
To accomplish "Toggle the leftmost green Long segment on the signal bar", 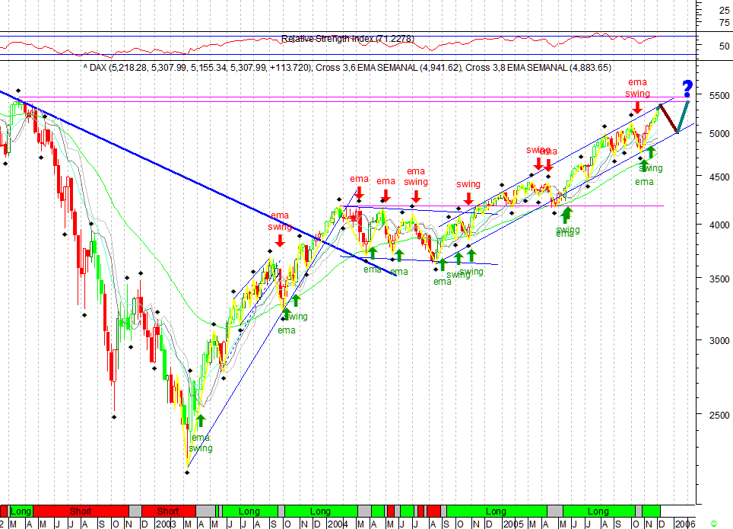I will coord(21,511).
